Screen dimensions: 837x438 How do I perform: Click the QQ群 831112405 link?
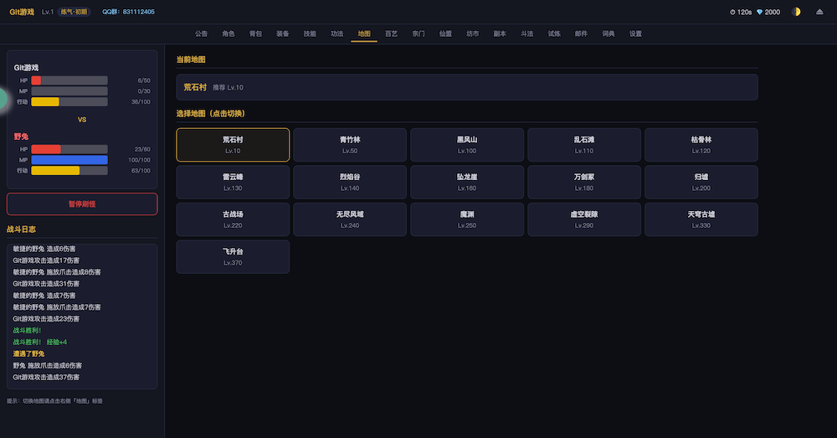(128, 12)
